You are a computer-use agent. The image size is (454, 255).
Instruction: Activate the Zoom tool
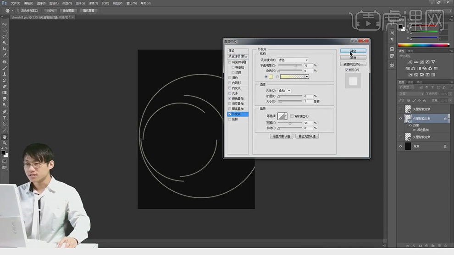[x=5, y=143]
